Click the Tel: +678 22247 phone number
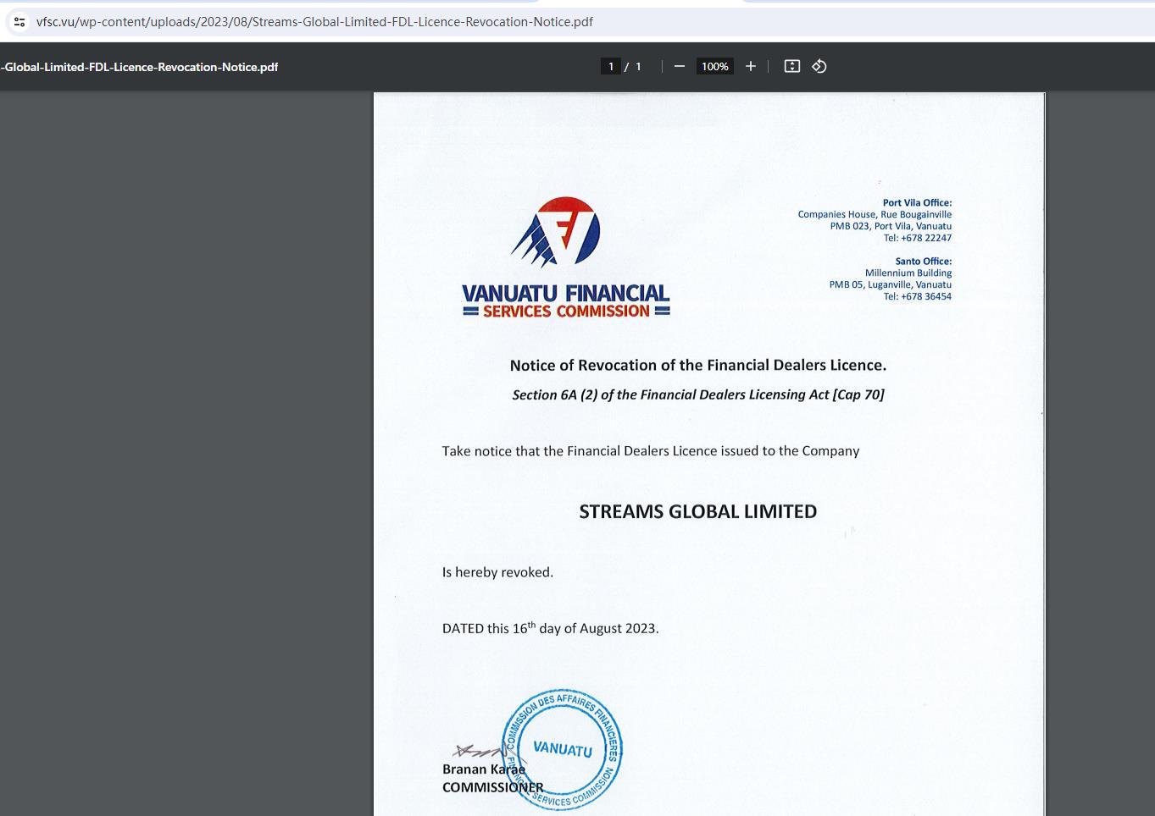1155x816 pixels. tap(917, 238)
